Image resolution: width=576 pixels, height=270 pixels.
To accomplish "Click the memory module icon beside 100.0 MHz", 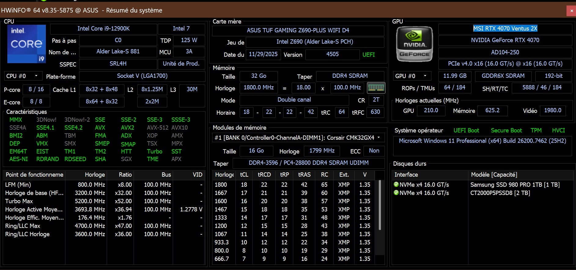I will [376, 88].
